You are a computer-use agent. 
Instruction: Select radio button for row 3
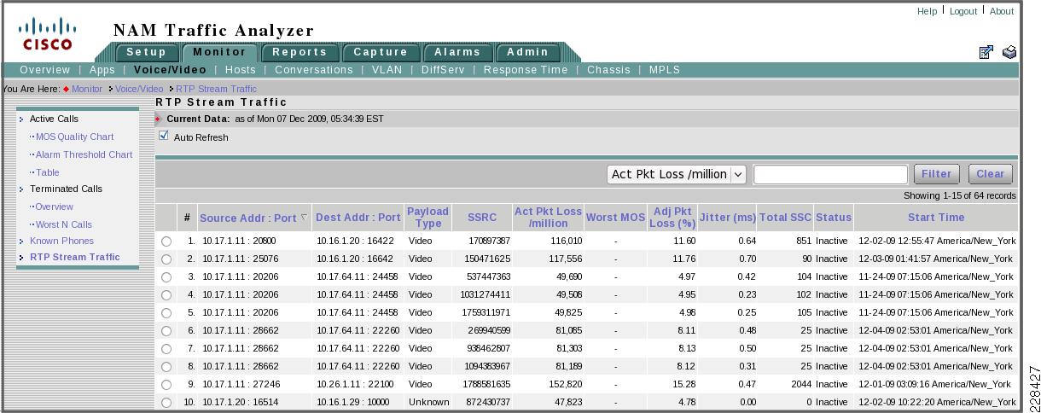(x=166, y=277)
